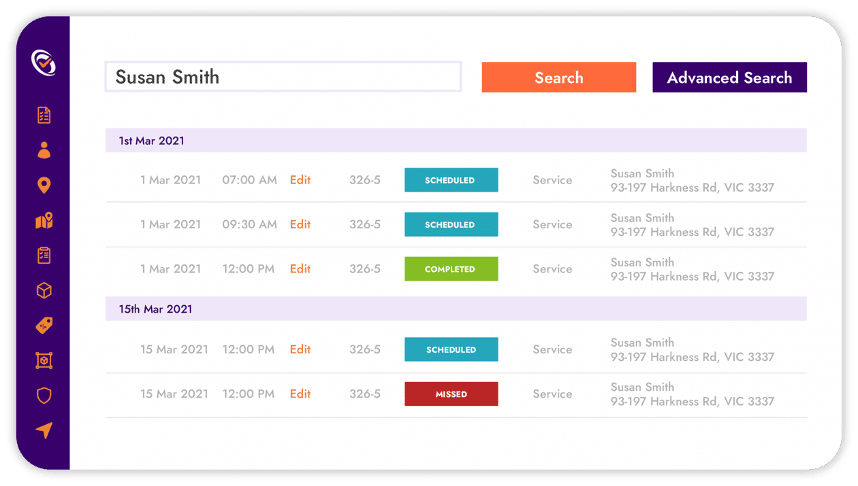
Task: Open the person icon in sidebar
Action: click(44, 150)
